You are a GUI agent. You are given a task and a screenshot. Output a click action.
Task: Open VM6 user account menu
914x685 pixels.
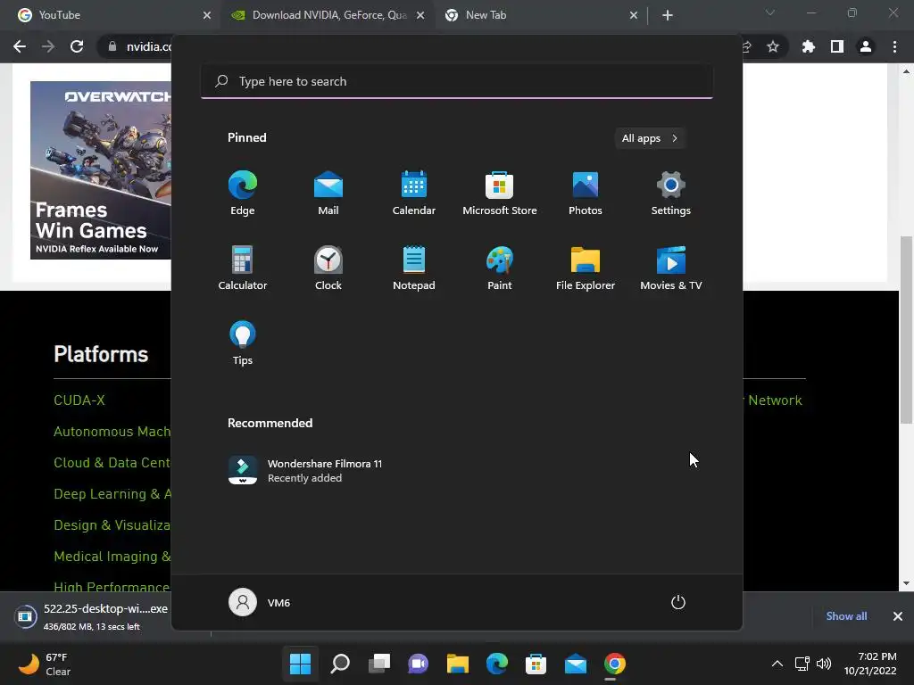coord(260,602)
